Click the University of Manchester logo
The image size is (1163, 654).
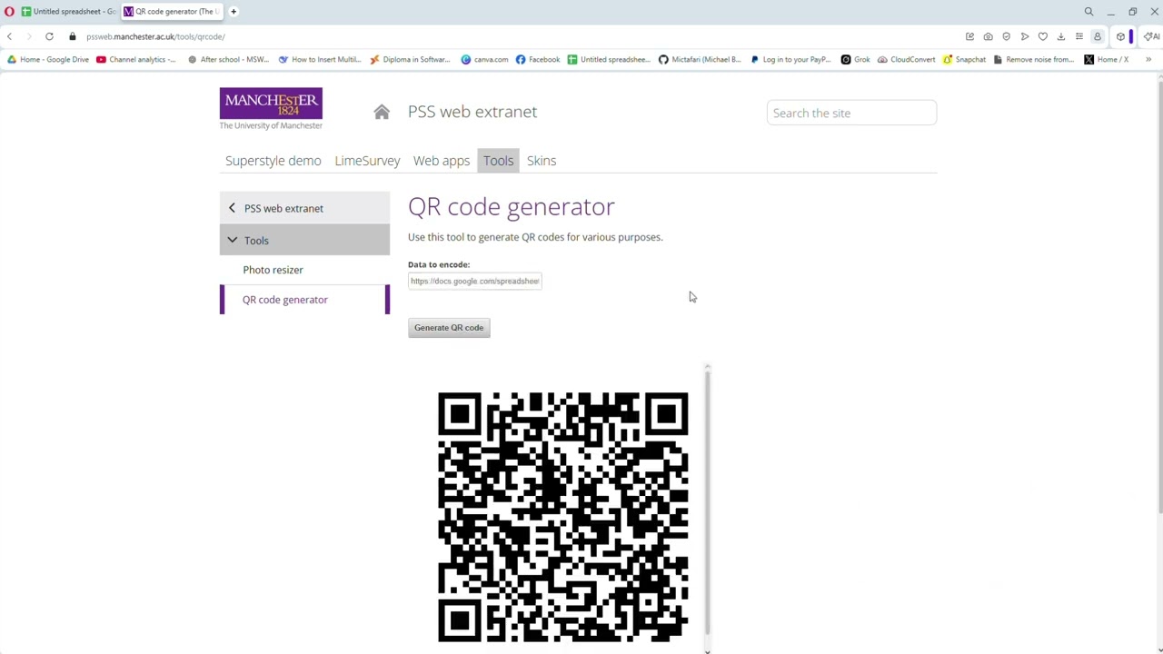[x=271, y=108]
